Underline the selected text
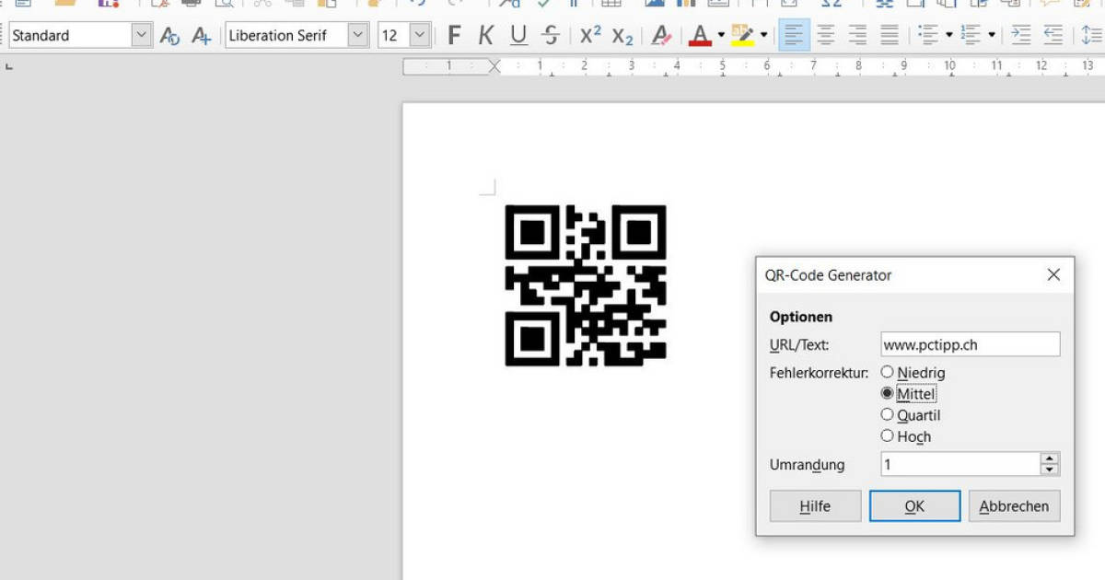Image resolution: width=1105 pixels, height=580 pixels. coord(518,35)
